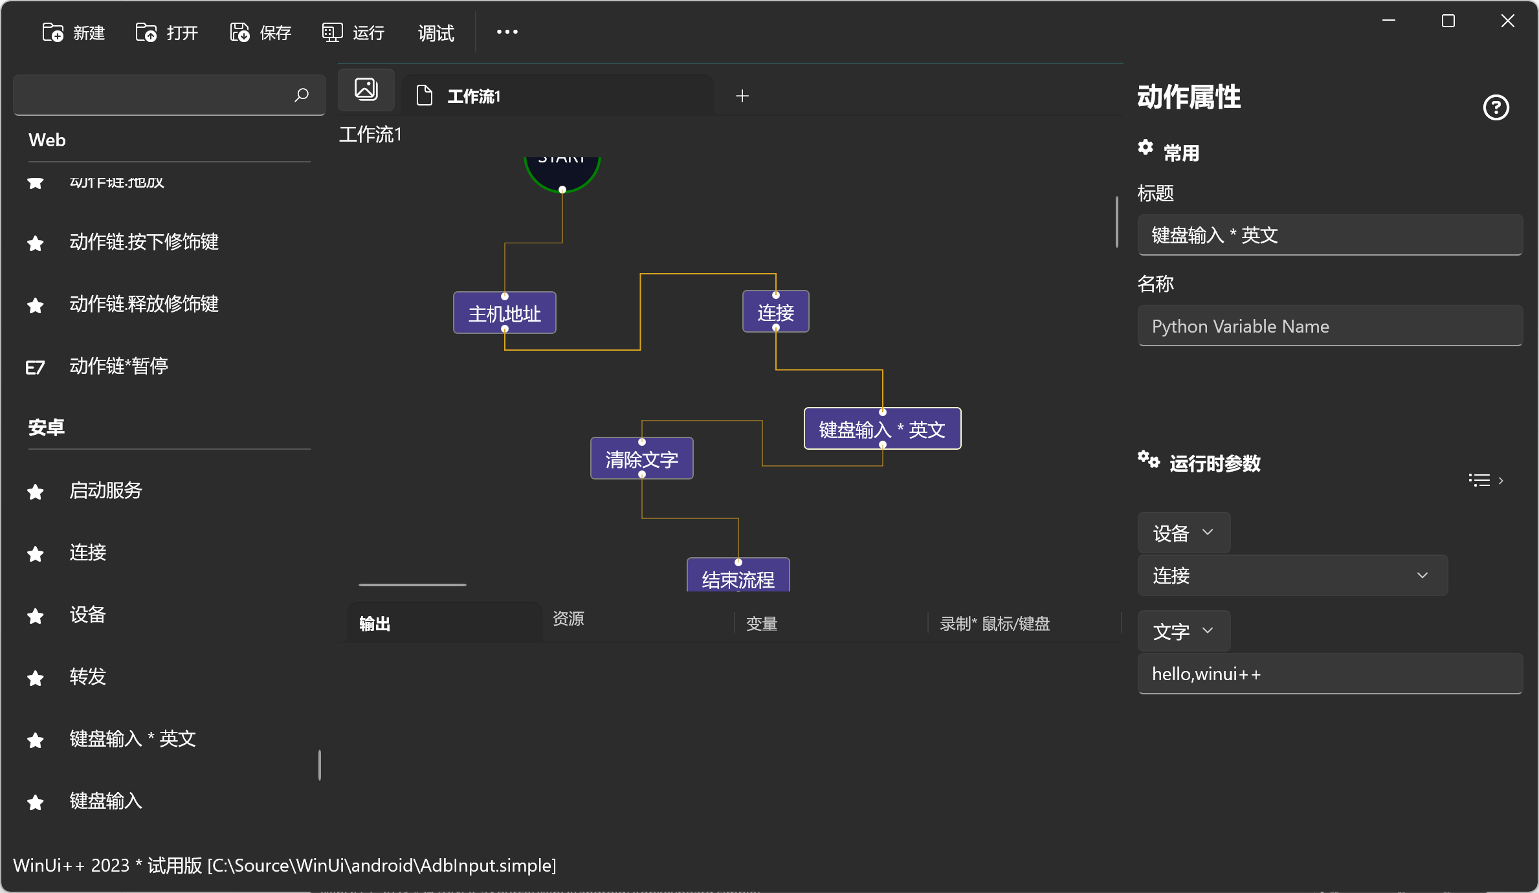Click the Run workflow icon
This screenshot has height=893, width=1539.
click(332, 32)
